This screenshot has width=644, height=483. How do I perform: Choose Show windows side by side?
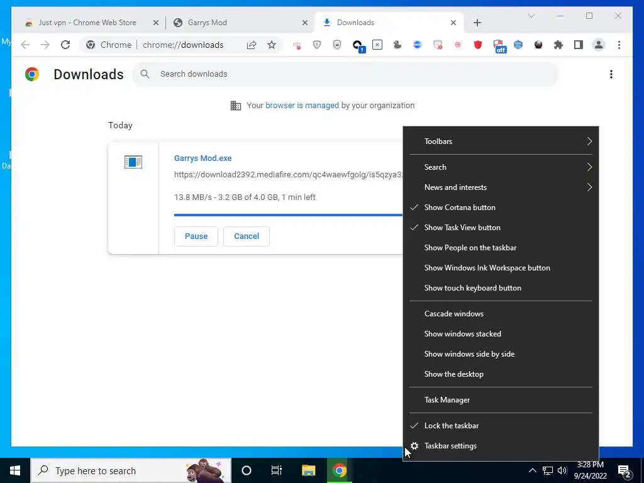tap(501, 354)
